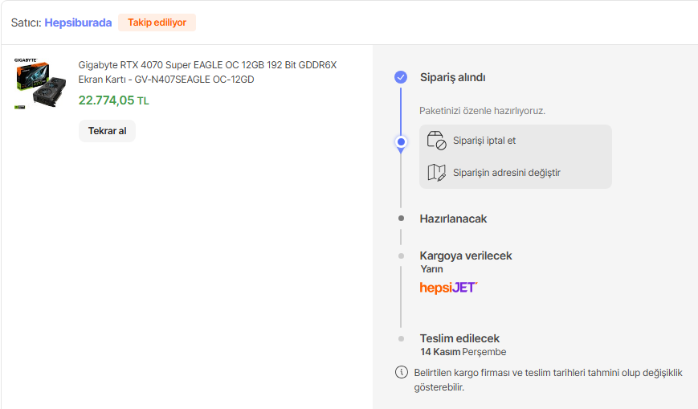Open the Hepsiburada seller link
This screenshot has width=698, height=409.
pyautogui.click(x=78, y=22)
